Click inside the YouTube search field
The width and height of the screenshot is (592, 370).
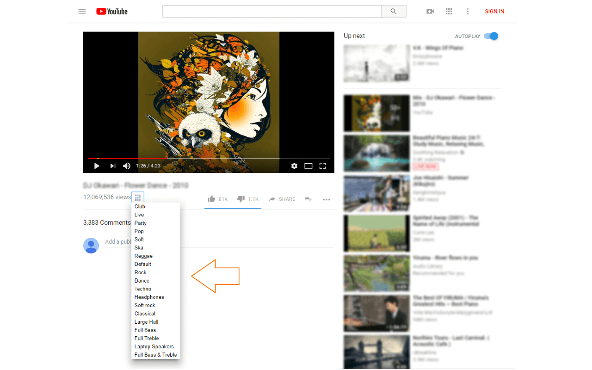271,11
